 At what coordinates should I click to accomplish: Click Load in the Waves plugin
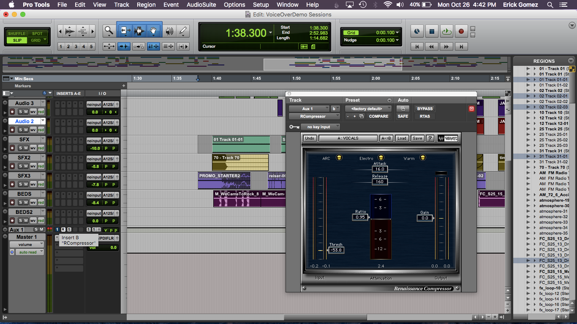point(402,138)
